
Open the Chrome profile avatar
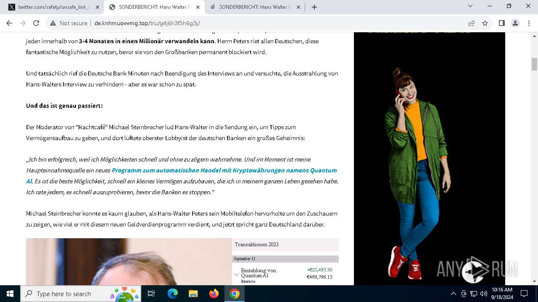(515, 23)
